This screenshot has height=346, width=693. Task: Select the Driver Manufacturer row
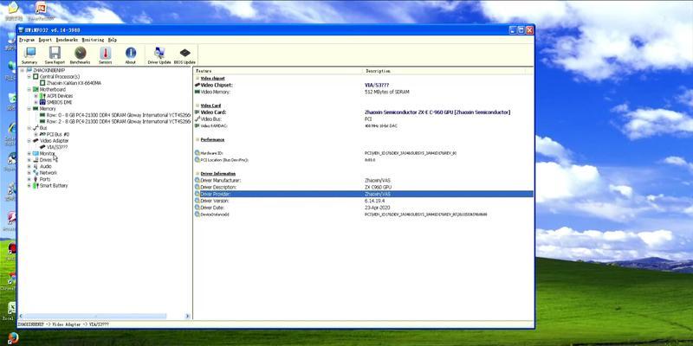[363, 181]
